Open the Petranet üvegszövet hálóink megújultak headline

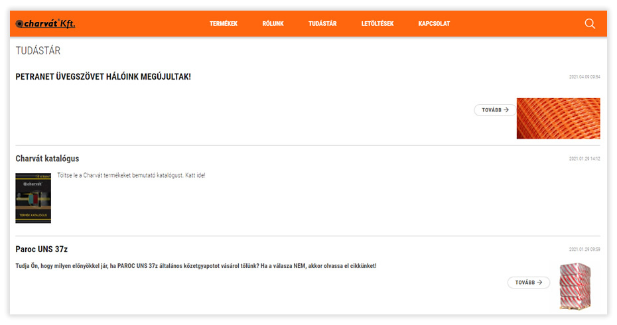103,77
